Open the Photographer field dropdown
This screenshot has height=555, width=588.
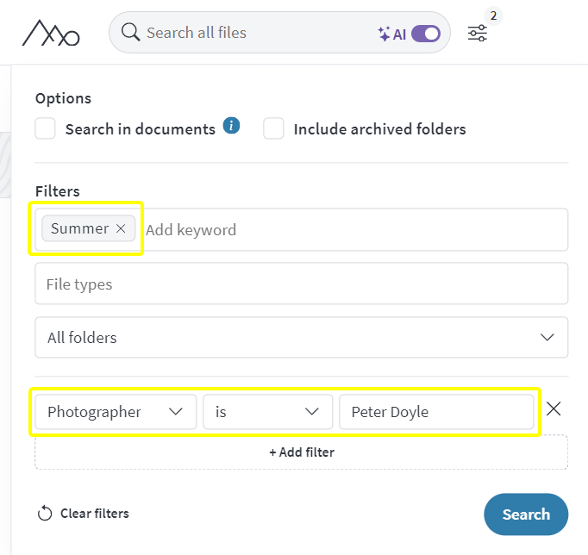tap(116, 411)
